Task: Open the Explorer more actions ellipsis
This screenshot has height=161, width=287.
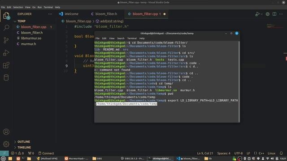Action: 50,14
